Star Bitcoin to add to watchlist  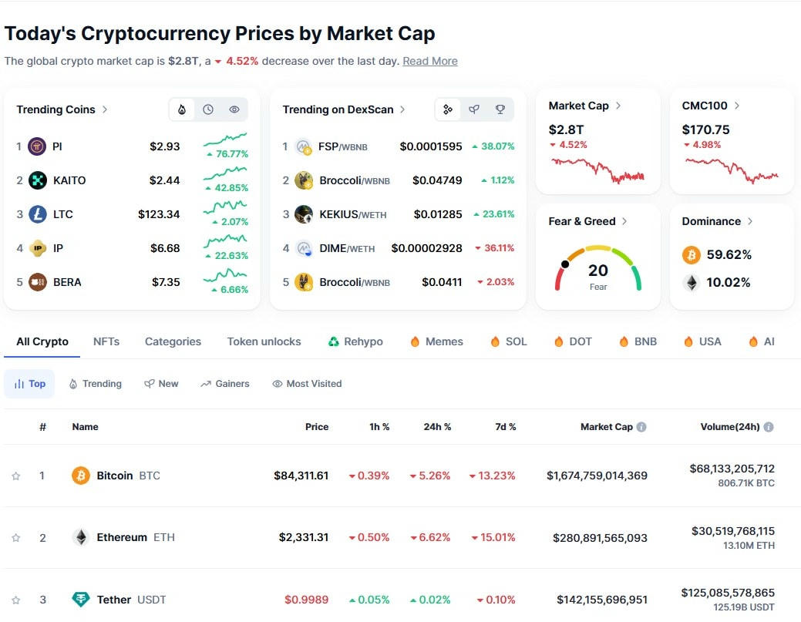tap(16, 476)
